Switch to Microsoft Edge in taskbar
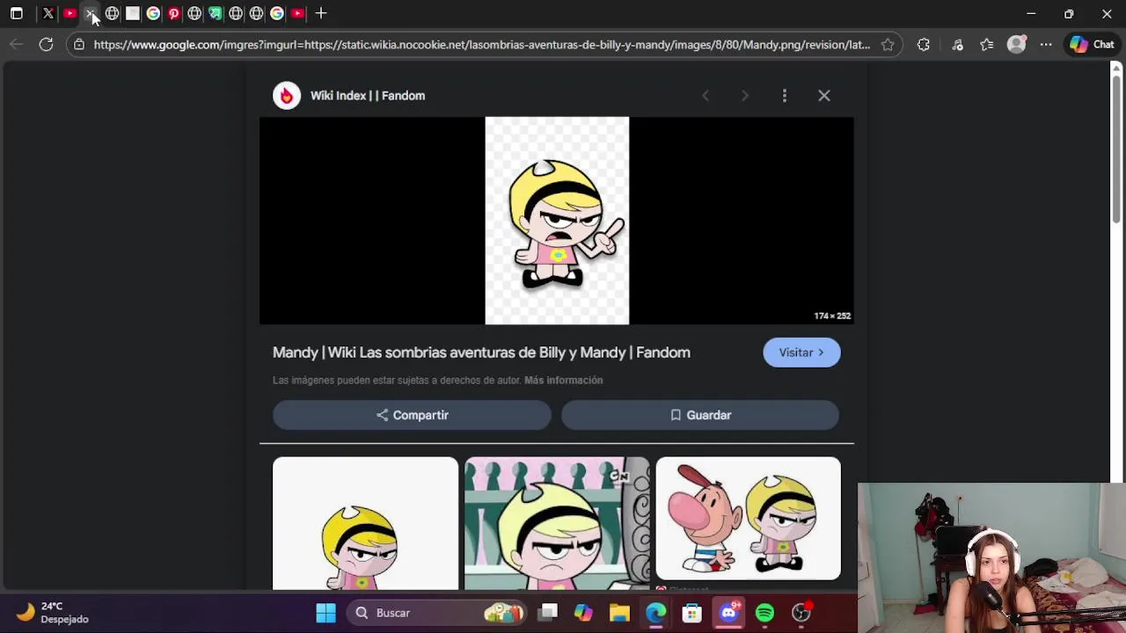This screenshot has height=633, width=1126. point(656,613)
